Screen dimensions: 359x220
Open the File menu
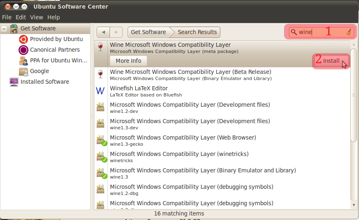tap(7, 17)
